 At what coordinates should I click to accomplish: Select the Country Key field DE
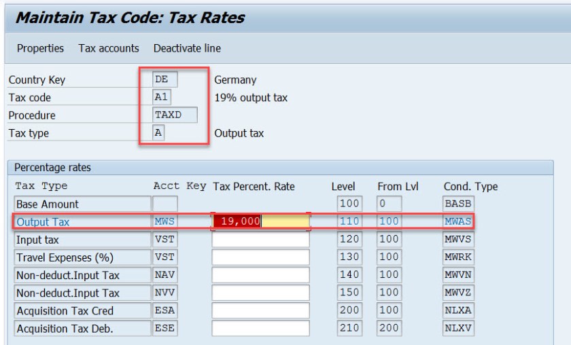click(165, 79)
